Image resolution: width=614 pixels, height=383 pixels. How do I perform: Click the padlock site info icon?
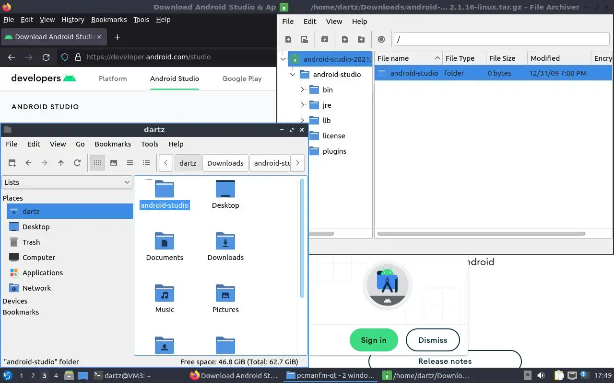tap(78, 57)
